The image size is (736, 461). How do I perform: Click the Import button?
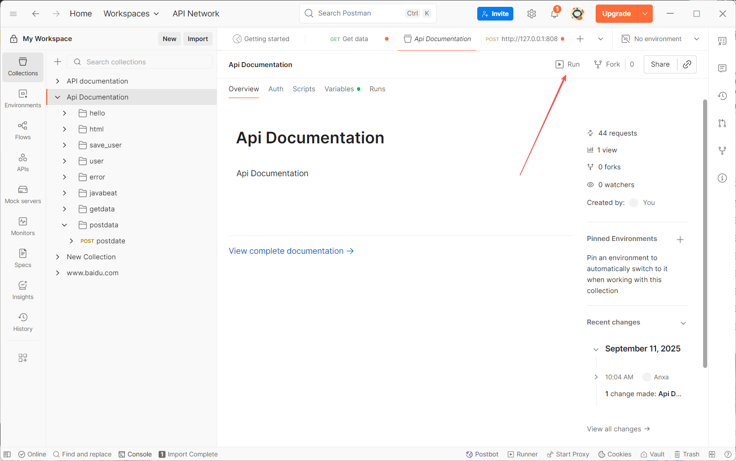tap(197, 39)
